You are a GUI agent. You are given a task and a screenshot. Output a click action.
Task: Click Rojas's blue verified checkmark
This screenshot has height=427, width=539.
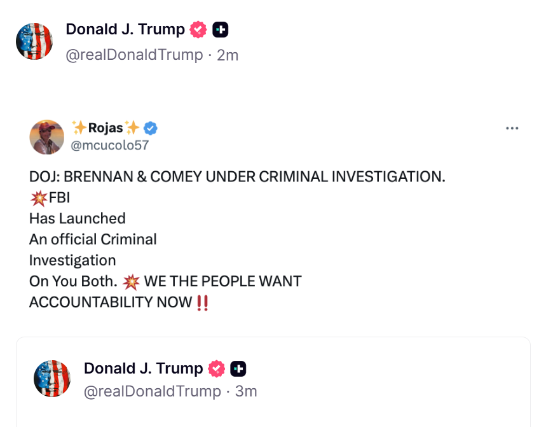coord(151,128)
